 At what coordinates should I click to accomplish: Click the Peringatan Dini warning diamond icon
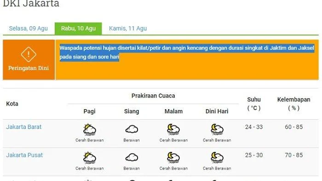coord(29,54)
